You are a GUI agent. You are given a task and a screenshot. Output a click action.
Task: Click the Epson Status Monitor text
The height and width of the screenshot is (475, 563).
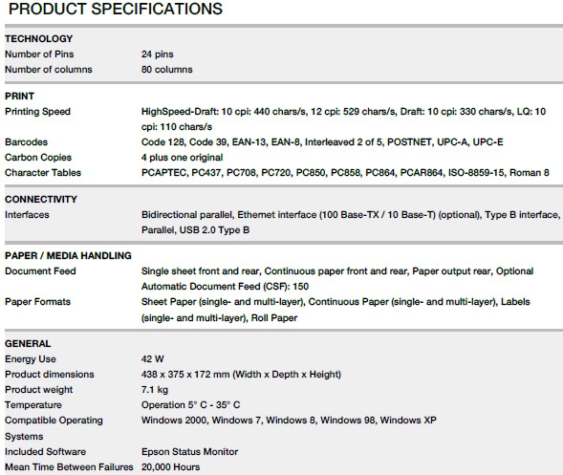click(x=189, y=452)
